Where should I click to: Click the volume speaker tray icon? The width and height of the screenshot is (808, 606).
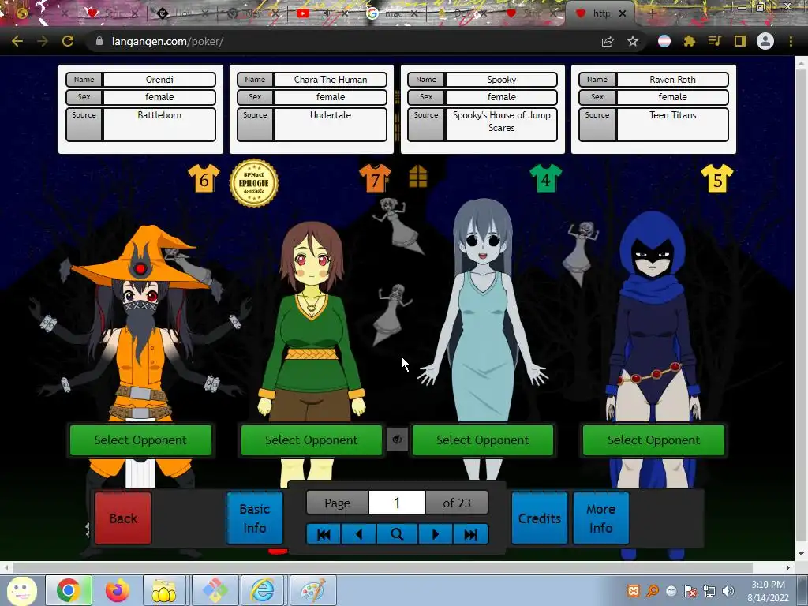[x=728, y=591]
